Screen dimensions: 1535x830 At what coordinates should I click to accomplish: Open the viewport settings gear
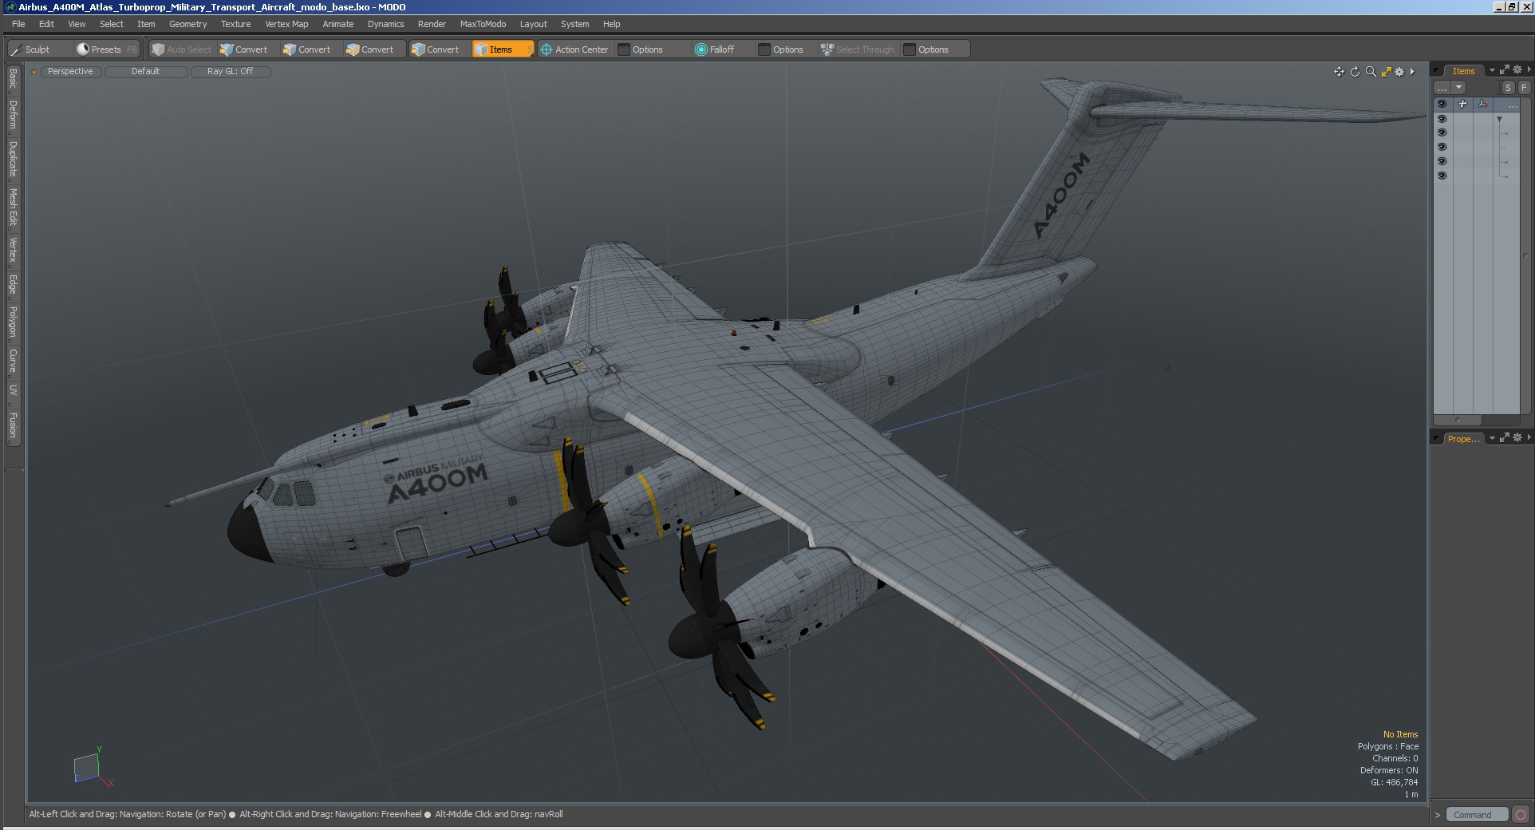[1399, 72]
